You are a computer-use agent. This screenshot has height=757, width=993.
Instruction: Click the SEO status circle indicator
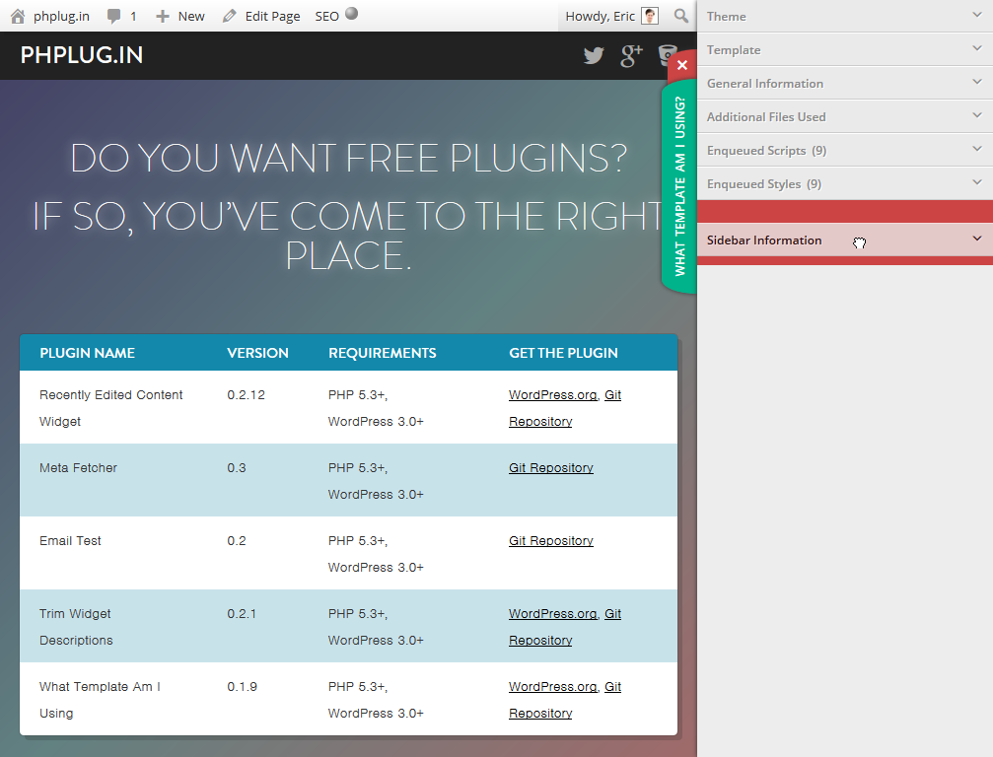coord(352,13)
